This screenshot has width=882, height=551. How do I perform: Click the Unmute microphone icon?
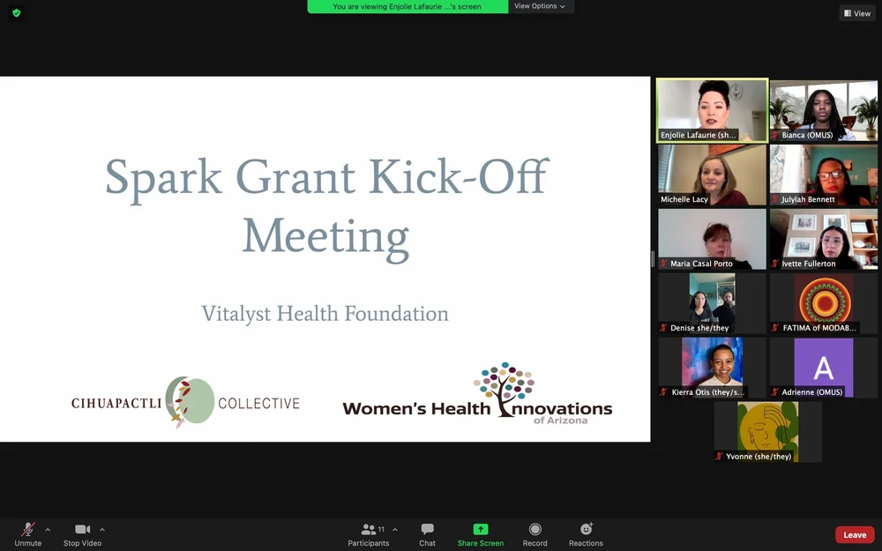tap(27, 530)
